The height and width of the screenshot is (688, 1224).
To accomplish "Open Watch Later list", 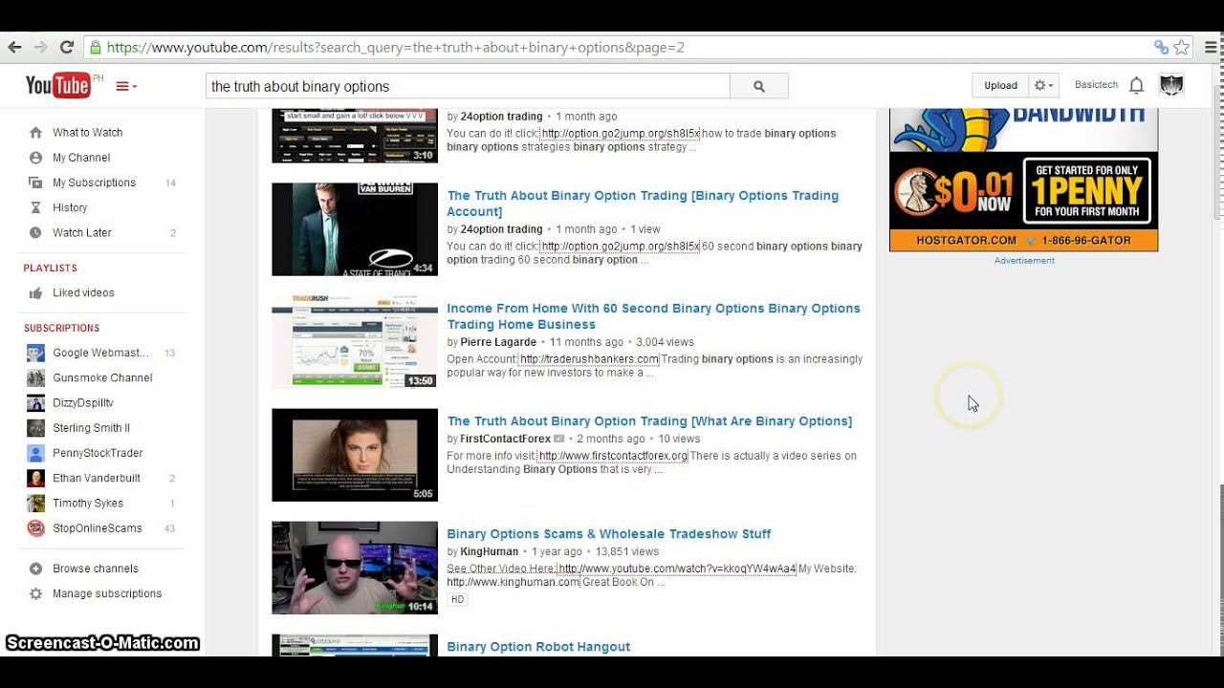I will 82,232.
